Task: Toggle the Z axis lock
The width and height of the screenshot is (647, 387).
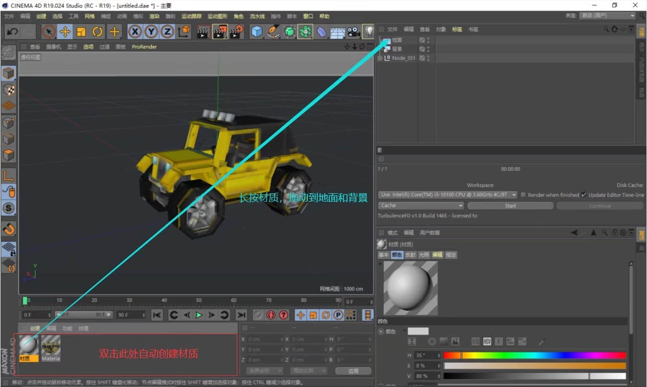Action: (167, 32)
